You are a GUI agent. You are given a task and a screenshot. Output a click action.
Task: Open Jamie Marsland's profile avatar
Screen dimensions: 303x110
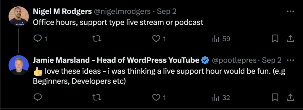pyautogui.click(x=19, y=65)
